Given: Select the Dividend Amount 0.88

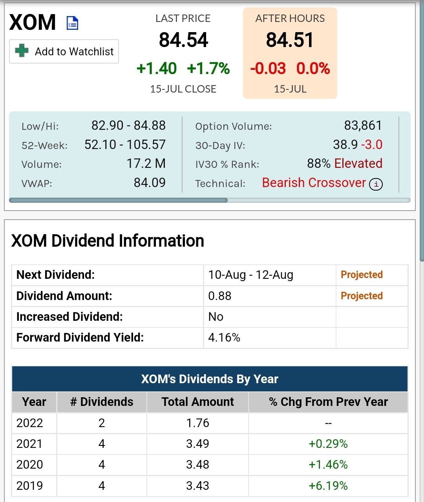Looking at the screenshot, I should click(x=220, y=296).
